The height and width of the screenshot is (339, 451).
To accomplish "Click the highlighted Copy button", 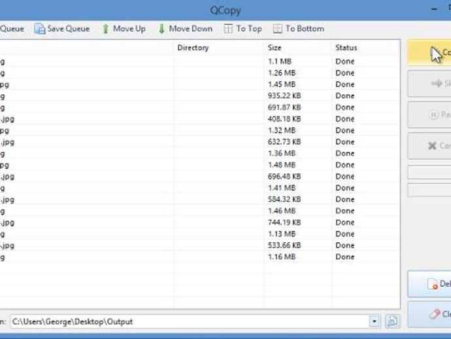I will click(x=429, y=53).
